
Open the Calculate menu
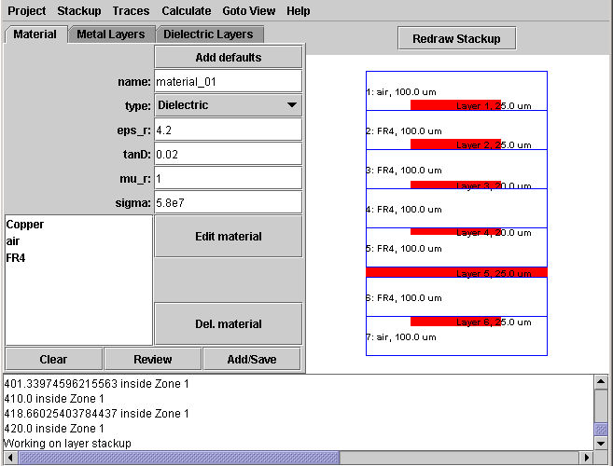pos(186,11)
